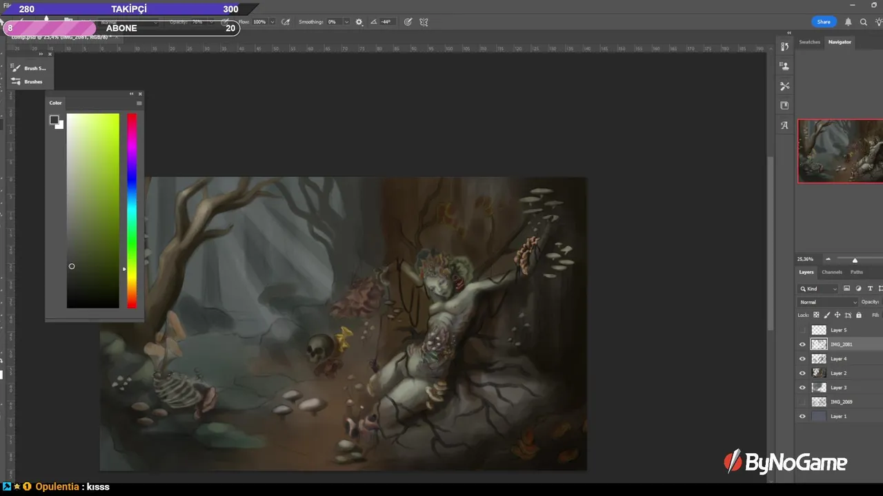Open the layer Kind filter dropdown

[818, 289]
